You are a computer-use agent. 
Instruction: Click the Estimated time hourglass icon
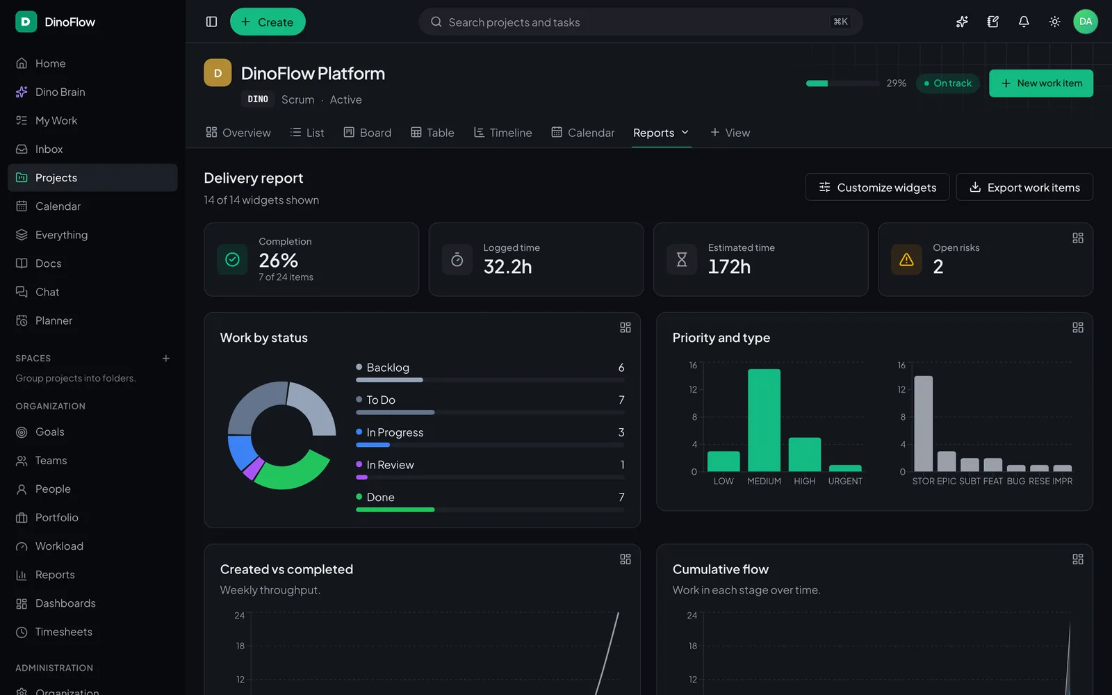tap(682, 259)
